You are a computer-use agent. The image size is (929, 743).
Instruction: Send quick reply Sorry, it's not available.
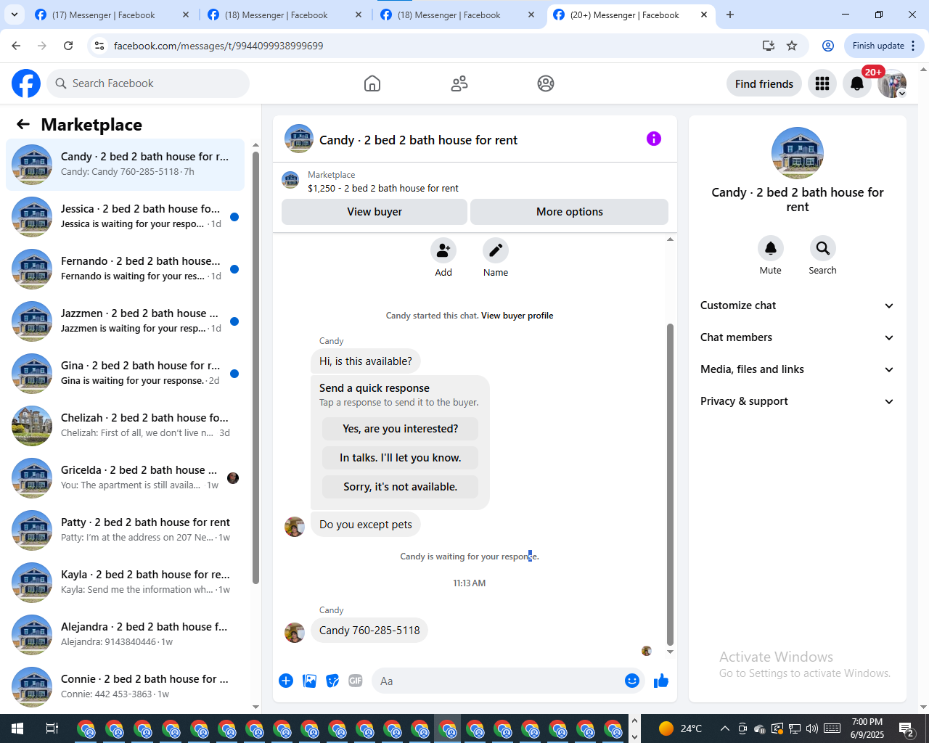coord(401,487)
